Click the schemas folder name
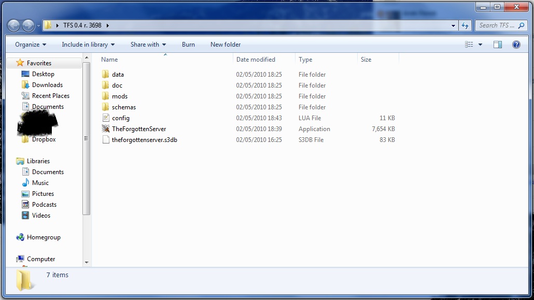This screenshot has height=300, width=534. [124, 107]
